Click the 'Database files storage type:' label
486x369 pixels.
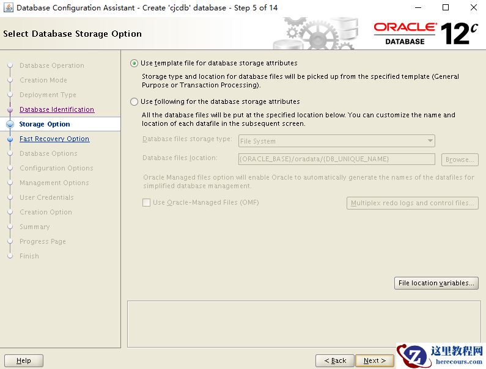coord(187,139)
